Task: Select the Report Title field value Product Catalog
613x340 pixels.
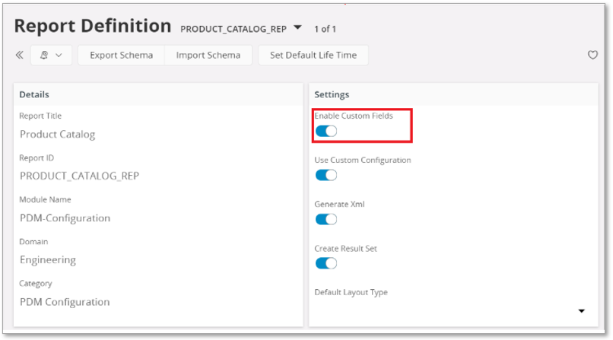Action: [58, 135]
